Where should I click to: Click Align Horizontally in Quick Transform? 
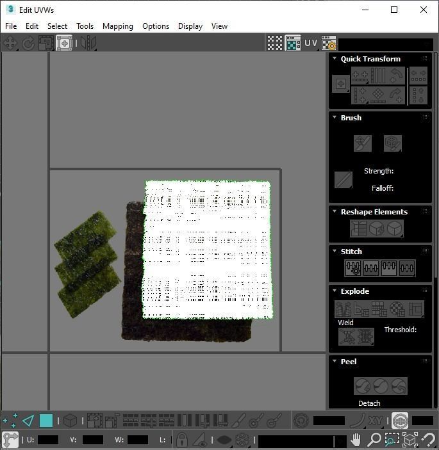point(360,76)
